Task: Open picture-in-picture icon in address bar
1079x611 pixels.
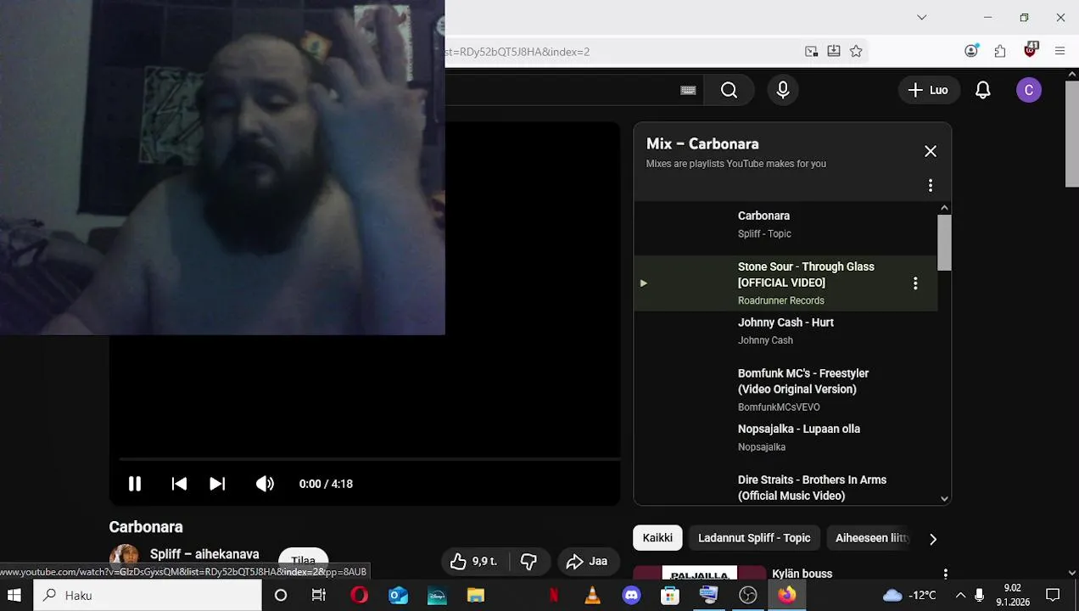Action: pos(812,51)
